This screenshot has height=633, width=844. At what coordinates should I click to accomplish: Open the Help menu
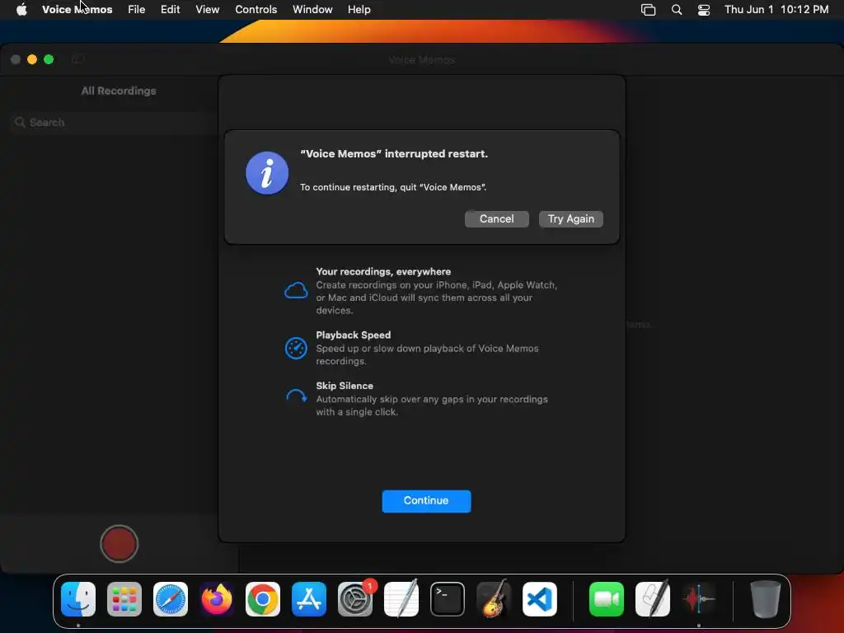[x=359, y=9]
